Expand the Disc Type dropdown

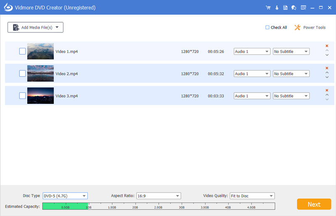[65, 196]
